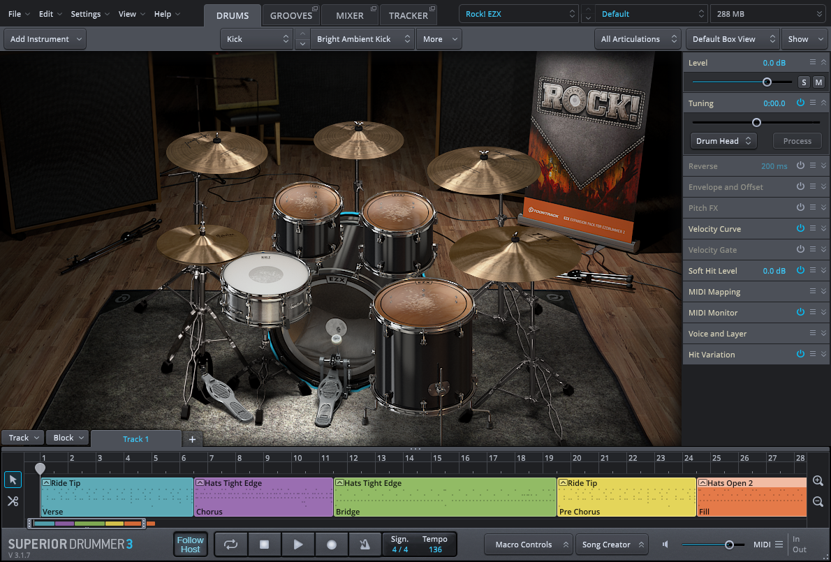The image size is (831, 562).
Task: Adjust the Tuning slider handle
Action: [x=757, y=122]
